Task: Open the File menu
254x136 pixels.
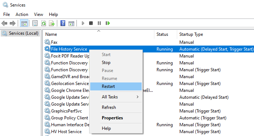Action: point(7,14)
